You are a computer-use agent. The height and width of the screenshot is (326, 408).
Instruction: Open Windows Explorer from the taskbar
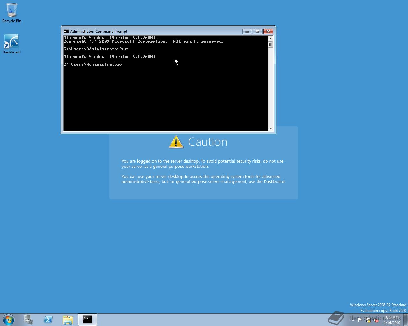click(68, 320)
